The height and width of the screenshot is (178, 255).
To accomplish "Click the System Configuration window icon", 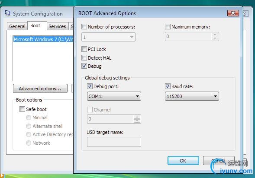I will coord(7,13).
